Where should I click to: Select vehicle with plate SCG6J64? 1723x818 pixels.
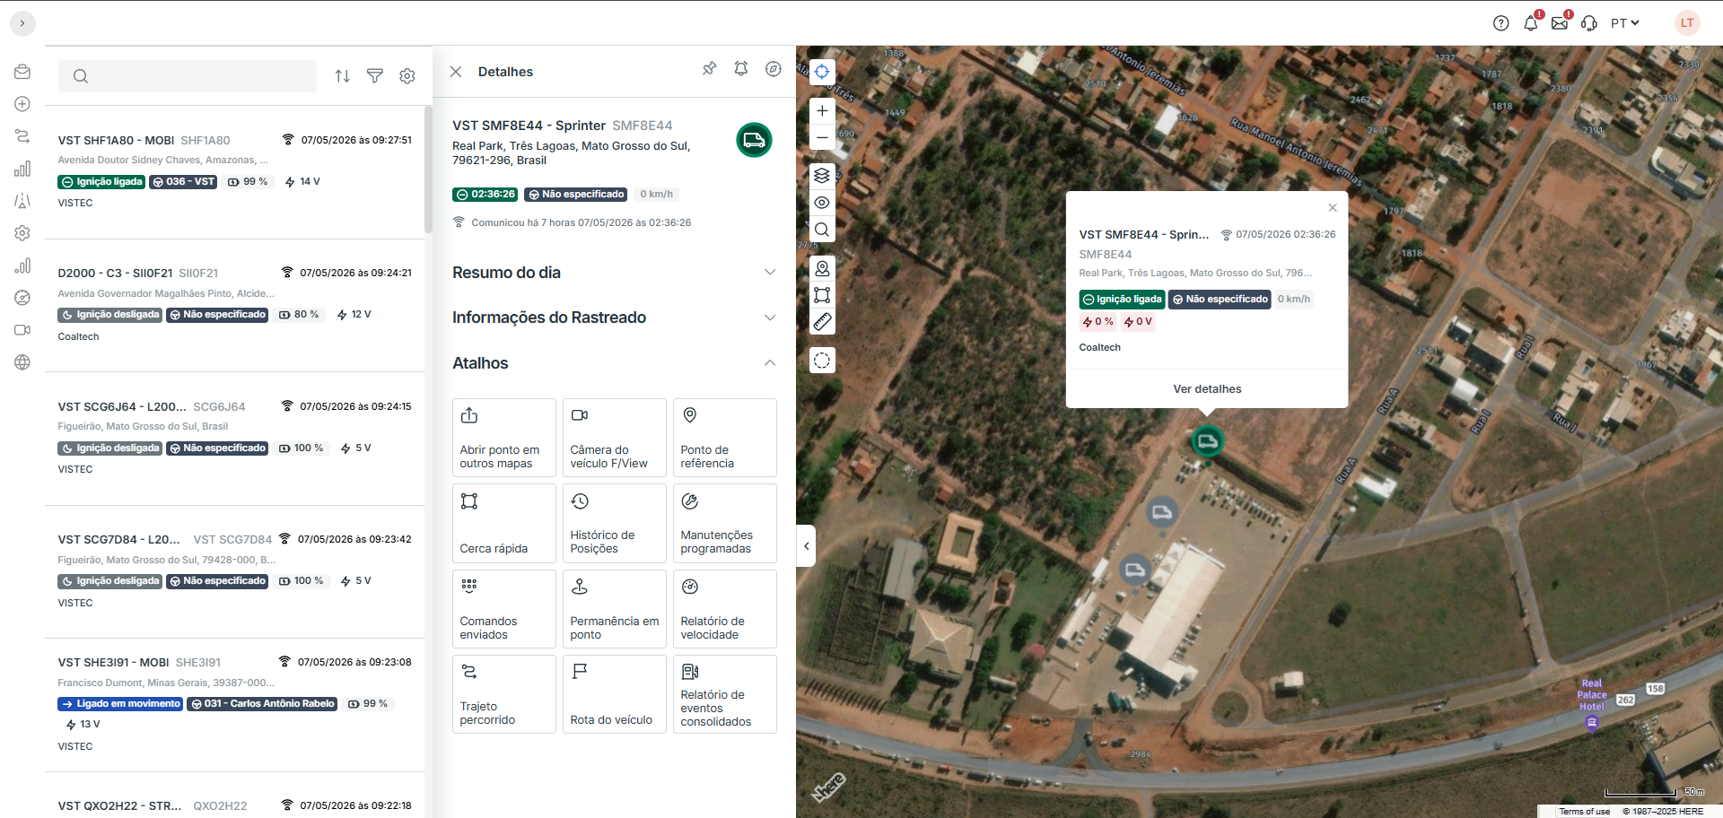click(x=234, y=439)
